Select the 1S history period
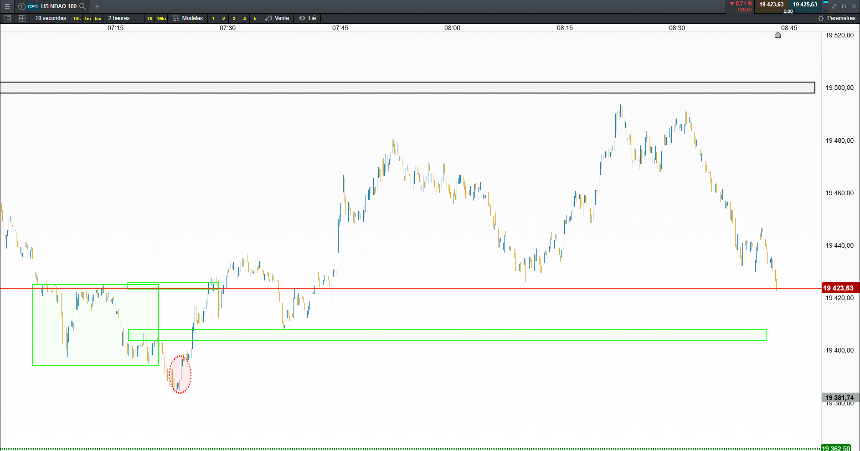Image resolution: width=860 pixels, height=451 pixels. 149,19
